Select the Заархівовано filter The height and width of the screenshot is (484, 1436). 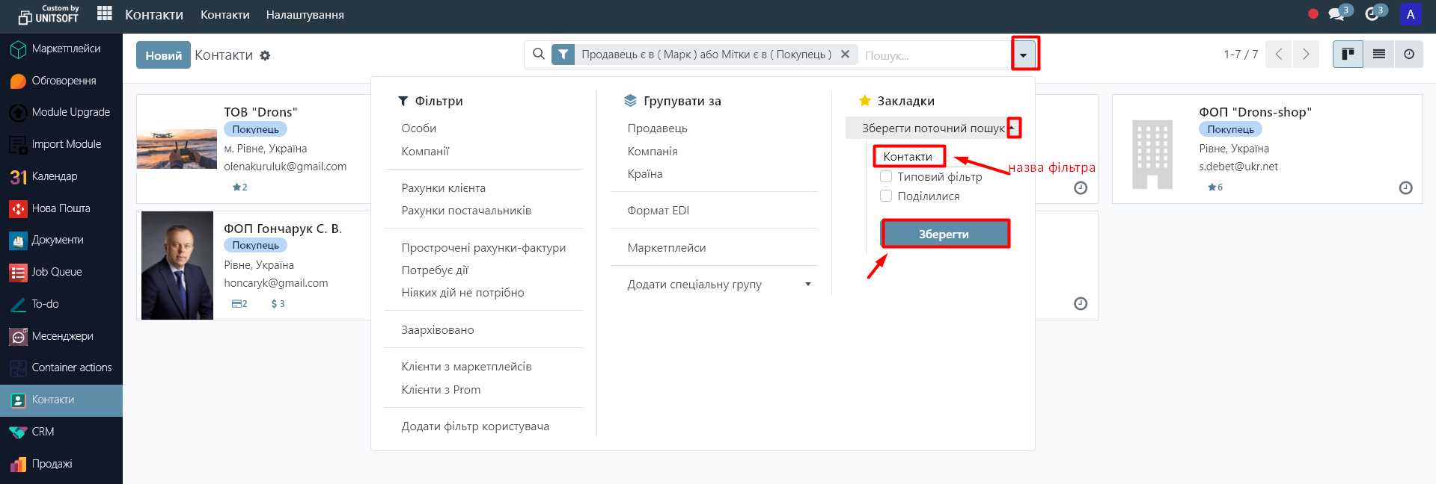coord(438,330)
